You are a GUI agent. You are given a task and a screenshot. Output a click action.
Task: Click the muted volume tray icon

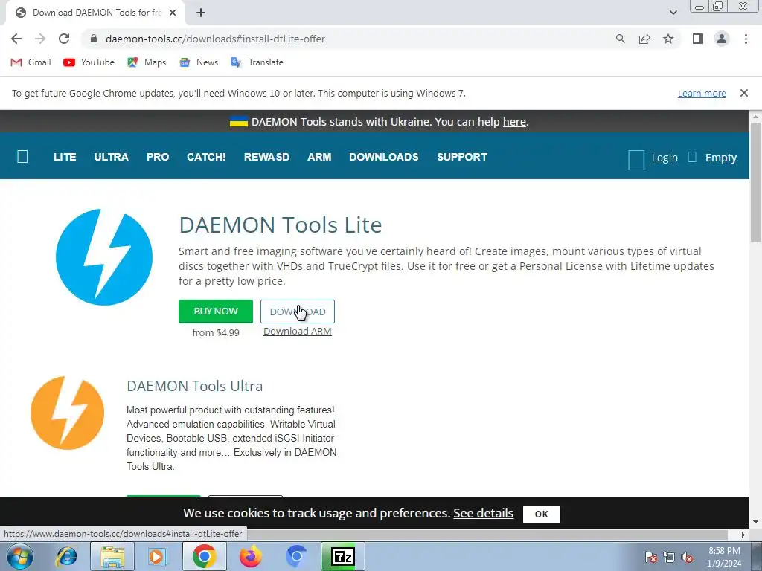pos(687,557)
